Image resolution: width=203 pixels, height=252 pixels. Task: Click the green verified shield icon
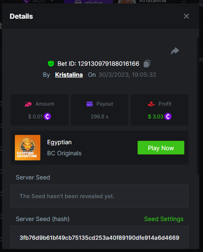pyautogui.click(x=51, y=64)
